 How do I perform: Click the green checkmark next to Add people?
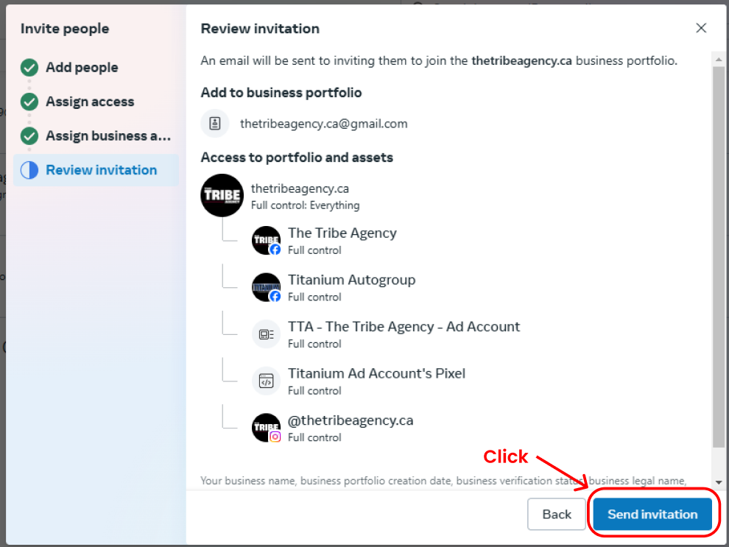[x=29, y=68]
